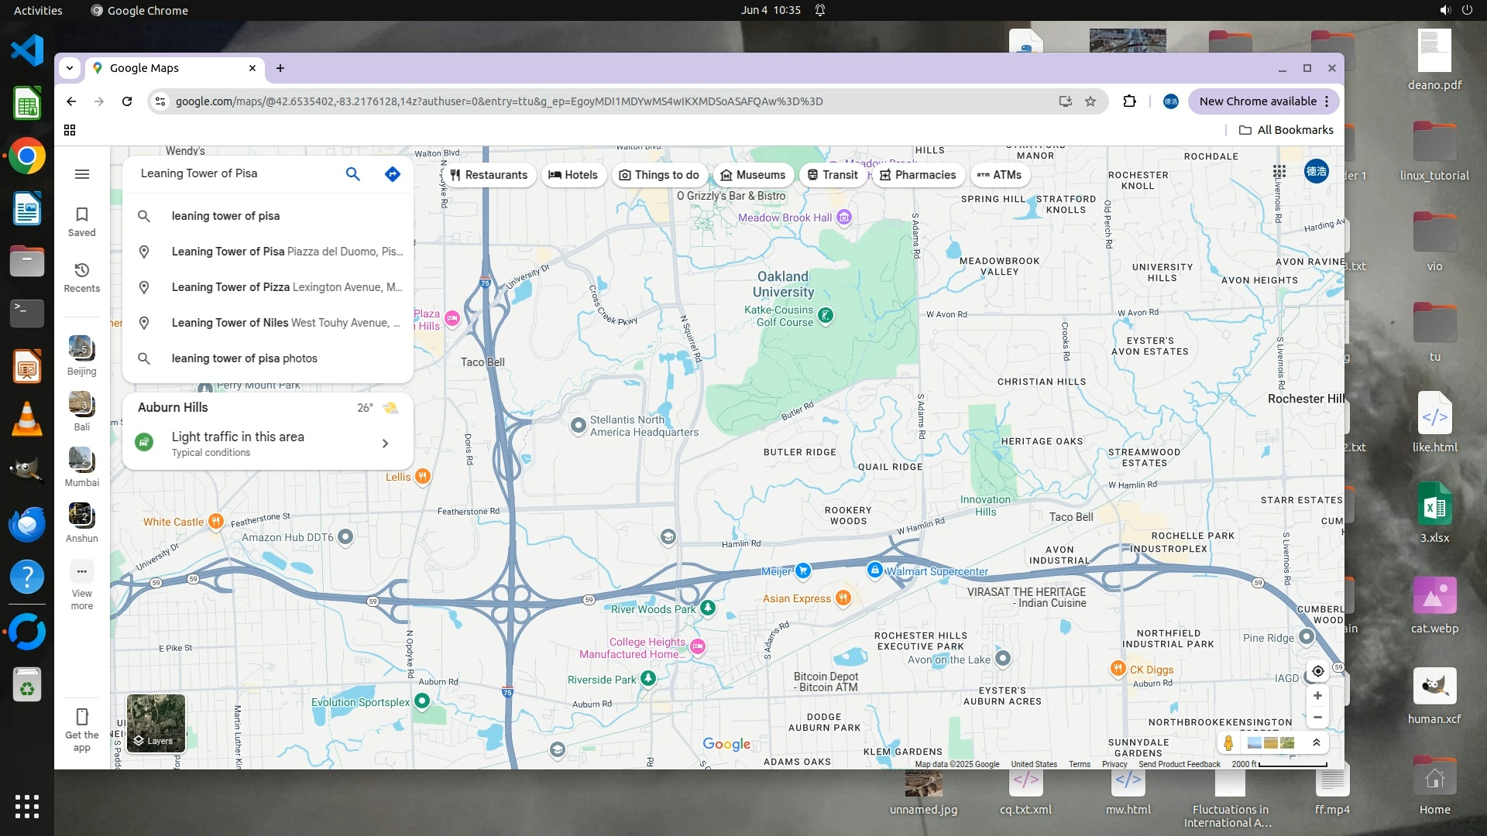Toggle the Layers satellite thumbnail
The height and width of the screenshot is (836, 1487).
pos(156,723)
